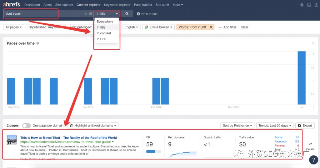
Task: Choose In content from the scope list
Action: click(x=106, y=33)
